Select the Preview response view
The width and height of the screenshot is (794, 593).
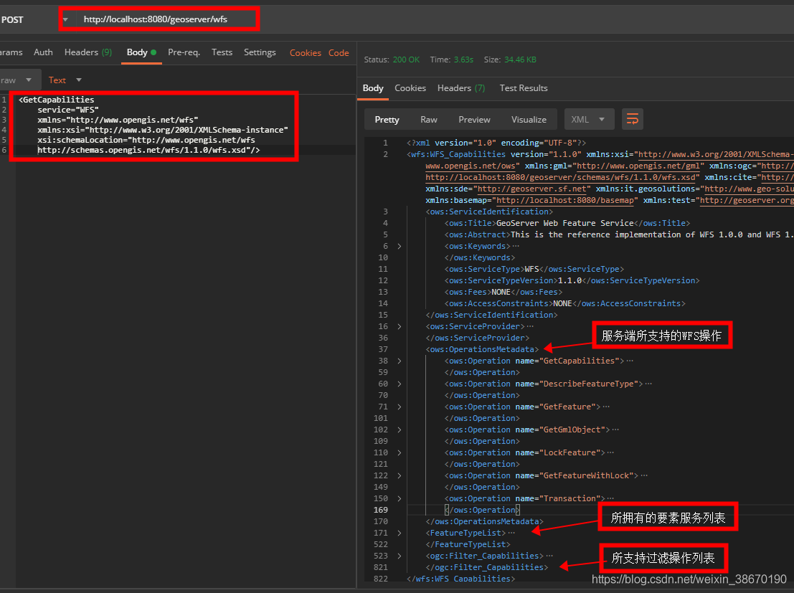(474, 119)
